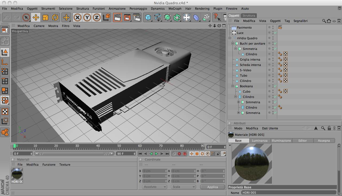Click the Applica button
Viewport: 342px width, 196px height.
coord(212,187)
